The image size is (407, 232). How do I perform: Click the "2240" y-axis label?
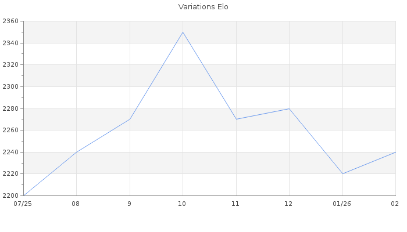10,152
